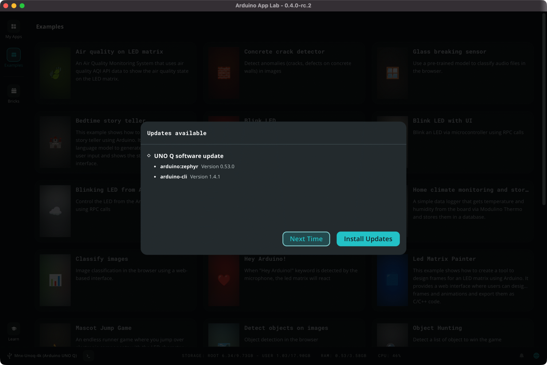Open Concrete crack detector brick thumbnail

[224, 73]
